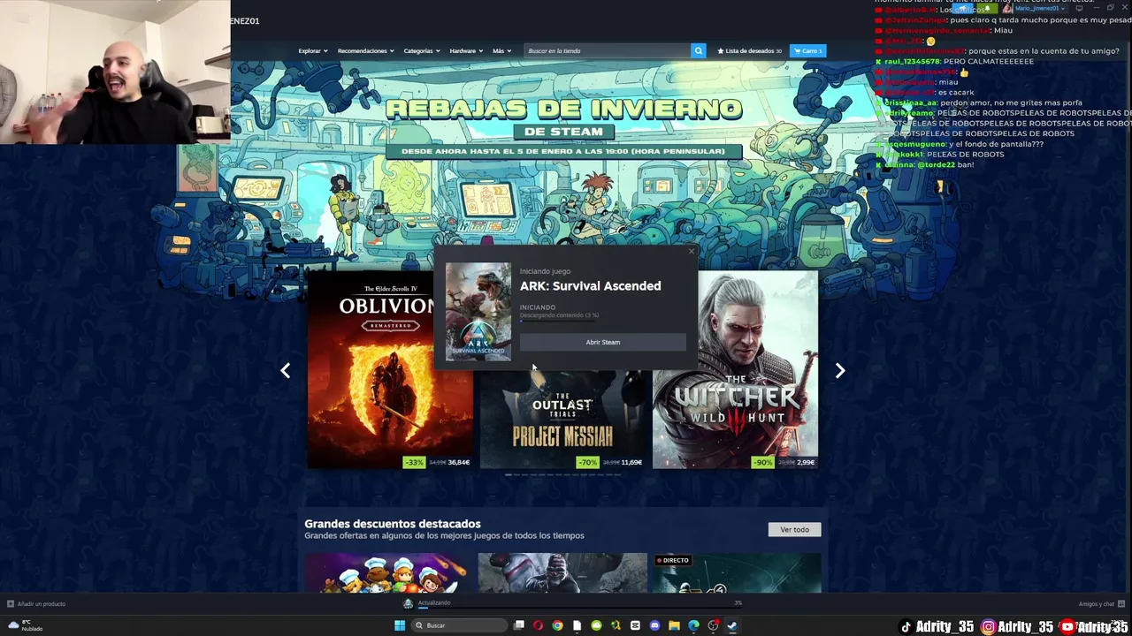This screenshot has height=636, width=1132.
Task: Open the Windows Start menu
Action: [x=400, y=625]
